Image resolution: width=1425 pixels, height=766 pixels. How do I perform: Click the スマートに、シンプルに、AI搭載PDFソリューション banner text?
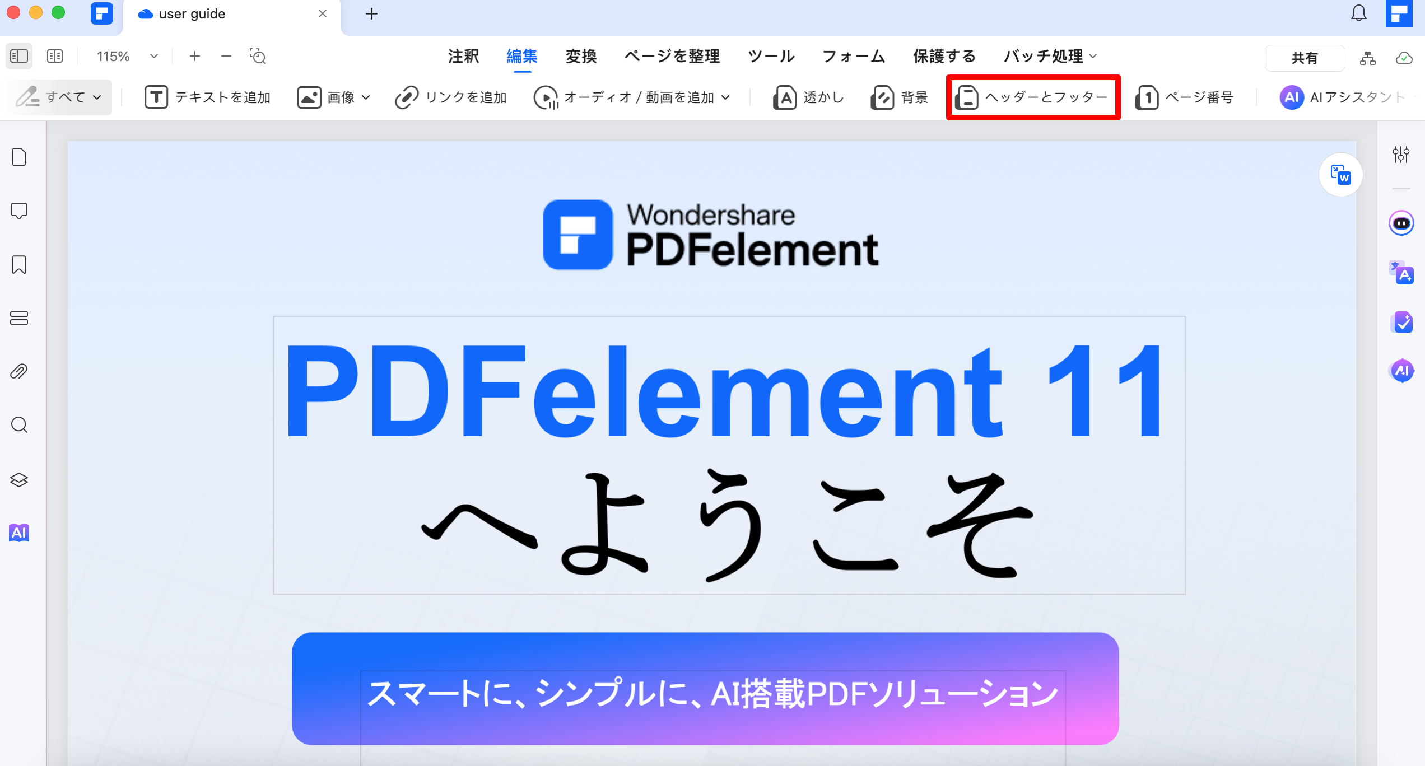(x=712, y=693)
